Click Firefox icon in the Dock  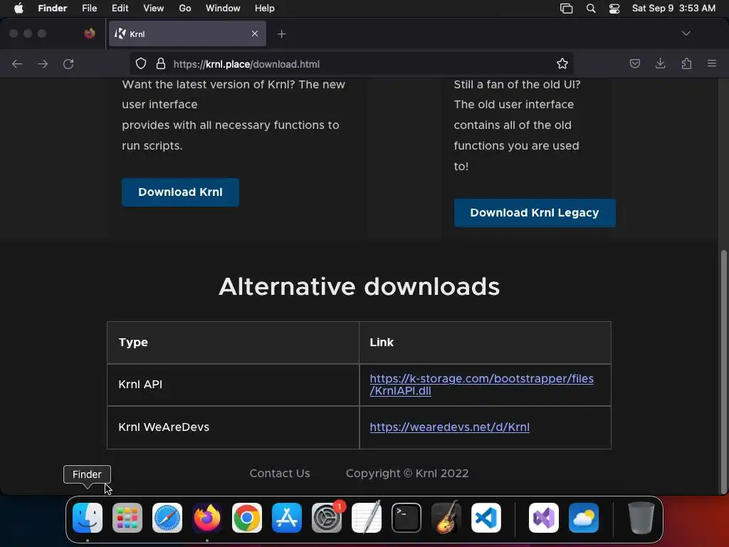pos(207,518)
